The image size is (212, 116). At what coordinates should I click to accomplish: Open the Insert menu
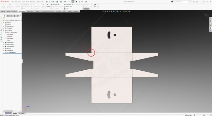23,2
